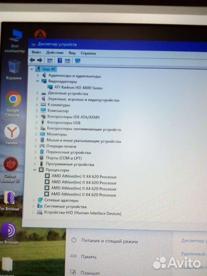Select the Google Chrome desktop icon
The height and width of the screenshot is (276, 207).
tap(13, 104)
